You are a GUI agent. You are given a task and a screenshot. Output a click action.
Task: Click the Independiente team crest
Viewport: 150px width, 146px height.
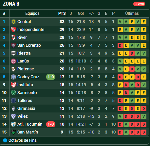pos(13,30)
